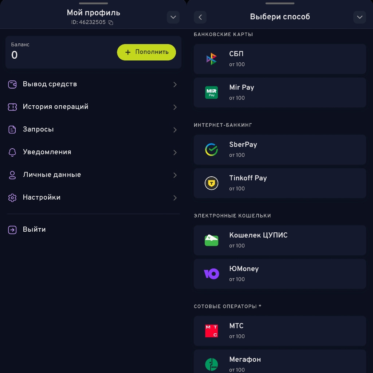The image size is (373, 373).
Task: Click the Mir Pay logo icon
Action: pos(212,93)
